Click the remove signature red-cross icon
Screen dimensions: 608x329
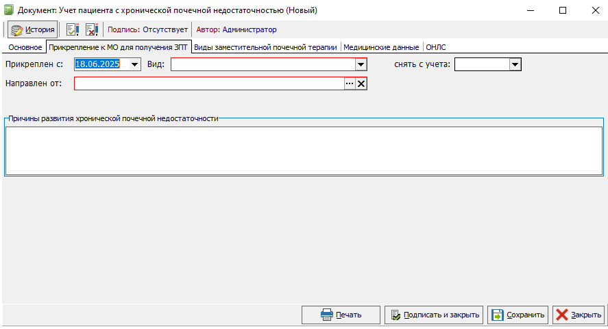click(92, 29)
